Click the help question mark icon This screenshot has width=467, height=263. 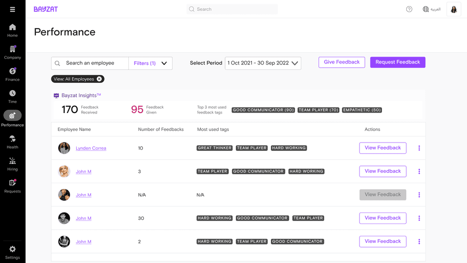(x=409, y=9)
